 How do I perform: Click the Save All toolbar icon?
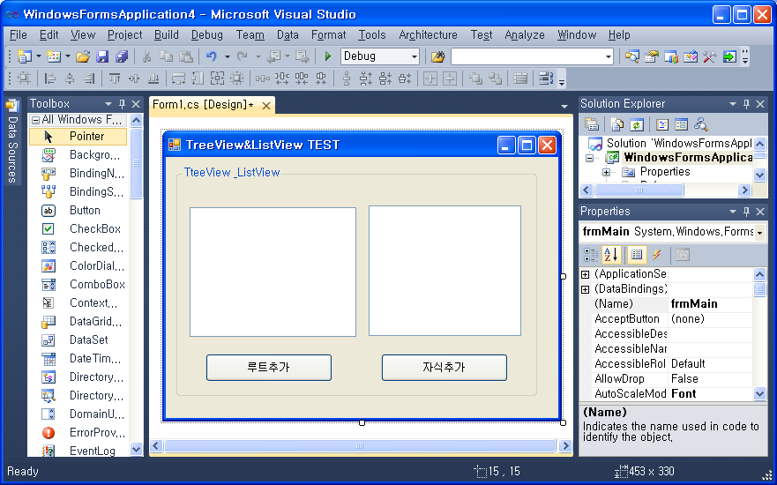click(x=122, y=56)
